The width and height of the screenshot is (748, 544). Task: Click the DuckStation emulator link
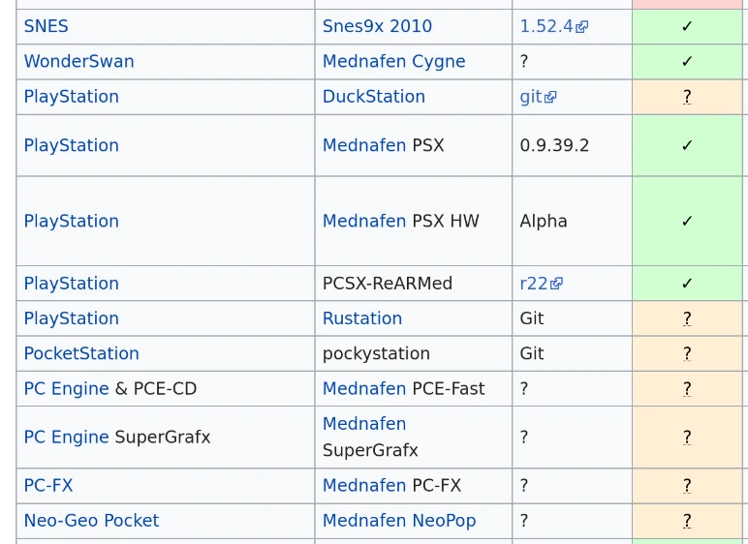pyautogui.click(x=373, y=97)
